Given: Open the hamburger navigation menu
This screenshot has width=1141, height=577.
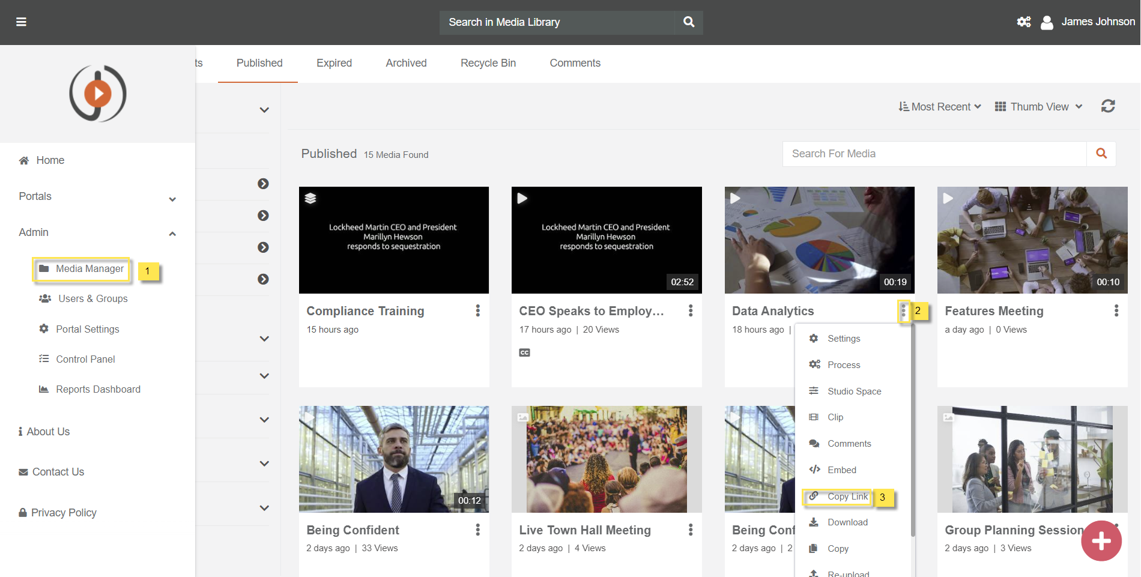Looking at the screenshot, I should click(21, 22).
